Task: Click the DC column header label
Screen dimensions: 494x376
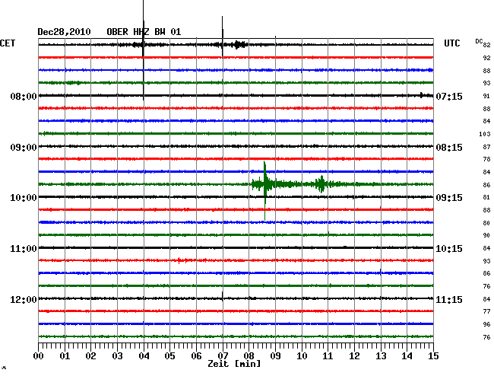Action: [x=479, y=41]
